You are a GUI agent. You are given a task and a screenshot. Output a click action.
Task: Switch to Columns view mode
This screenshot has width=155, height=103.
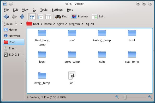(x=48, y=17)
